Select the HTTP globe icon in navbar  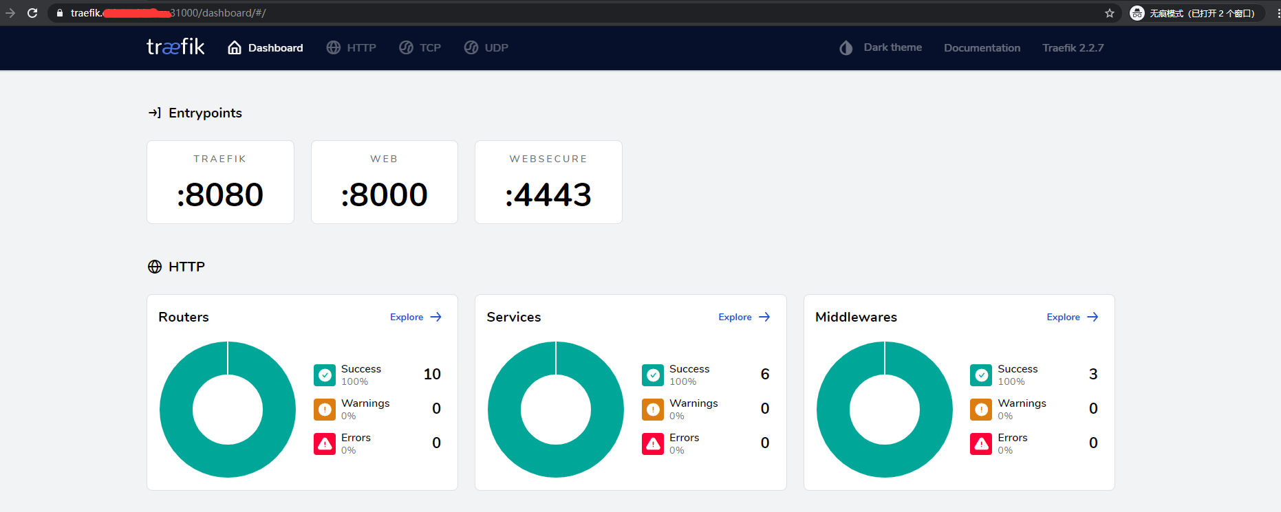(334, 47)
